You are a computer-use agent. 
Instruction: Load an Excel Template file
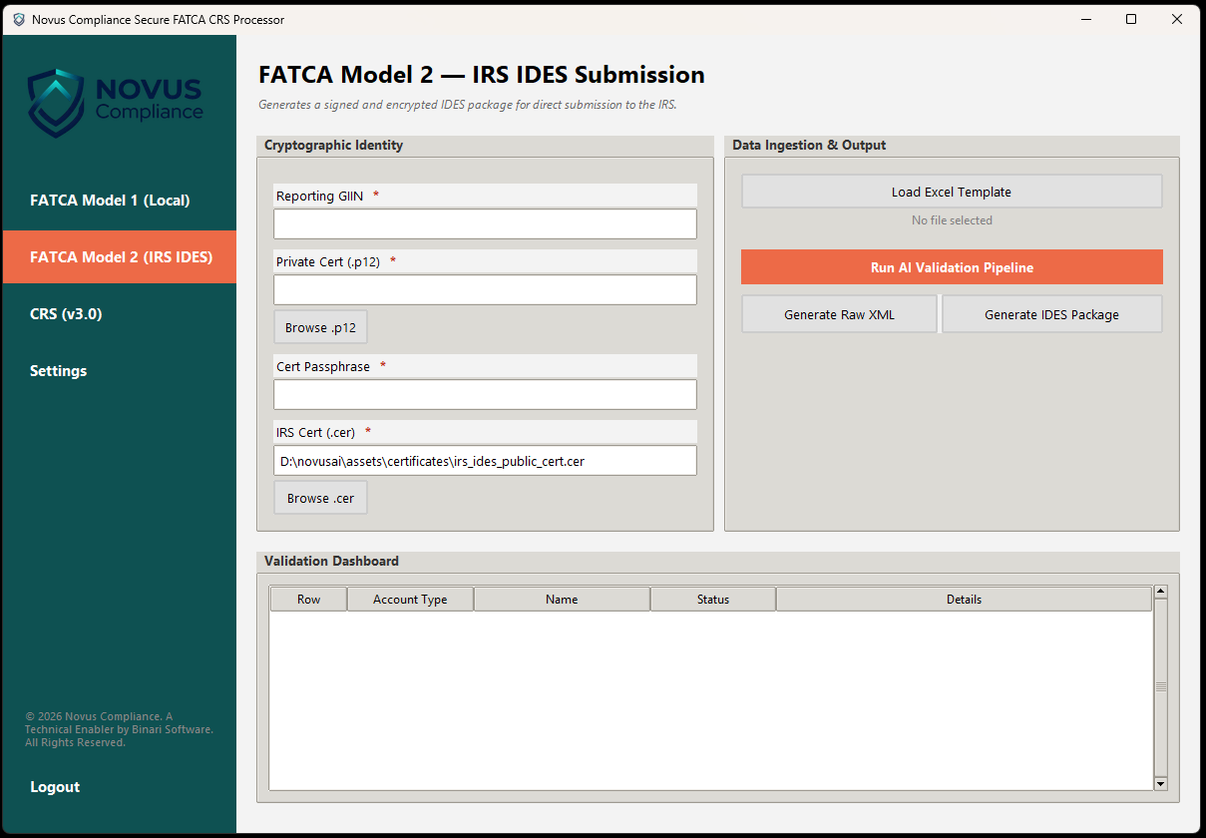click(952, 192)
